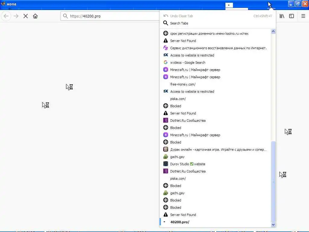Image resolution: width=309 pixels, height=232 pixels.
Task: Open the list-all-tabs dropdown arrow
Action: (272, 9)
